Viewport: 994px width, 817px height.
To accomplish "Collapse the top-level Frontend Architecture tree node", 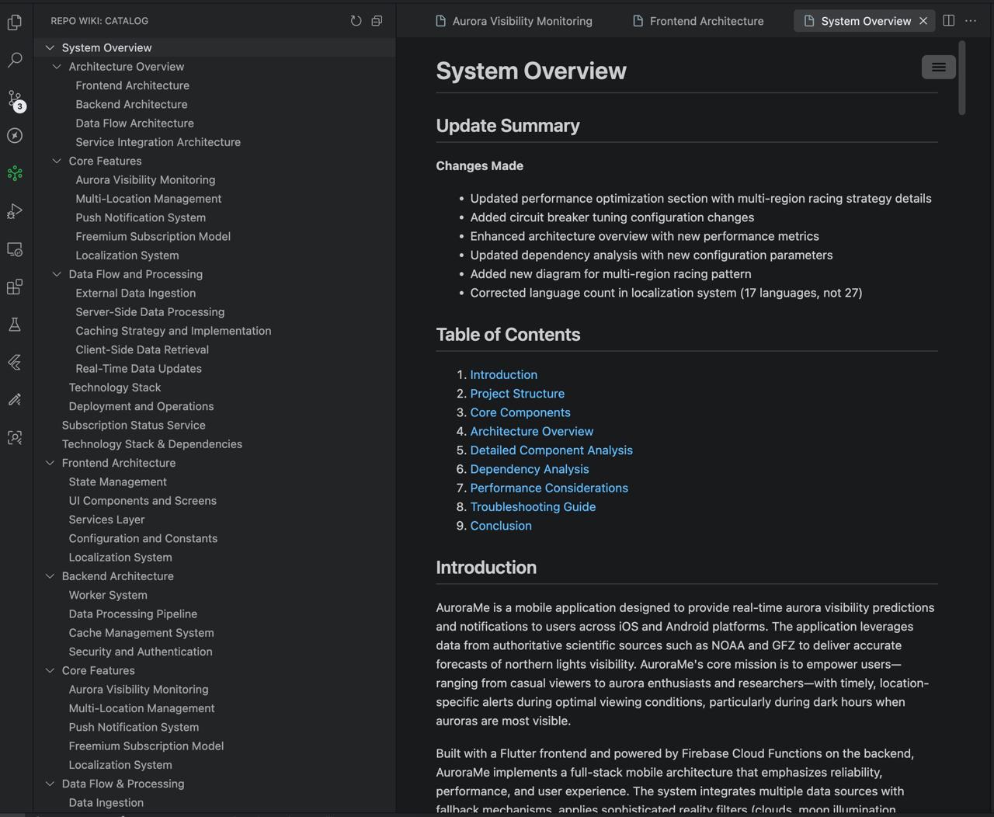I will click(50, 463).
